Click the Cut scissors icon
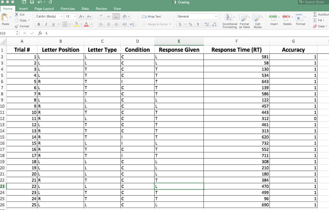This screenshot has width=329, height=210. (x=16, y=15)
